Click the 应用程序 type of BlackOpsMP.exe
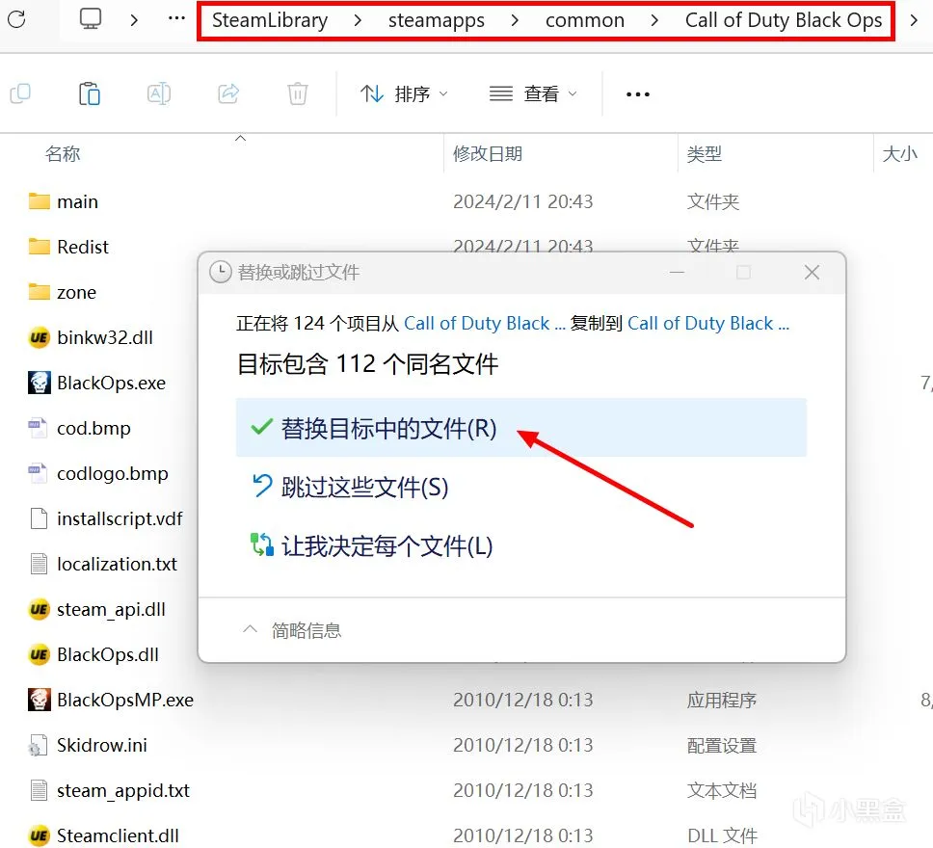 tap(722, 700)
